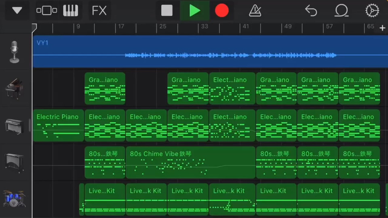Image resolution: width=388 pixels, height=218 pixels.
Task: Undo the last action
Action: coord(311,10)
